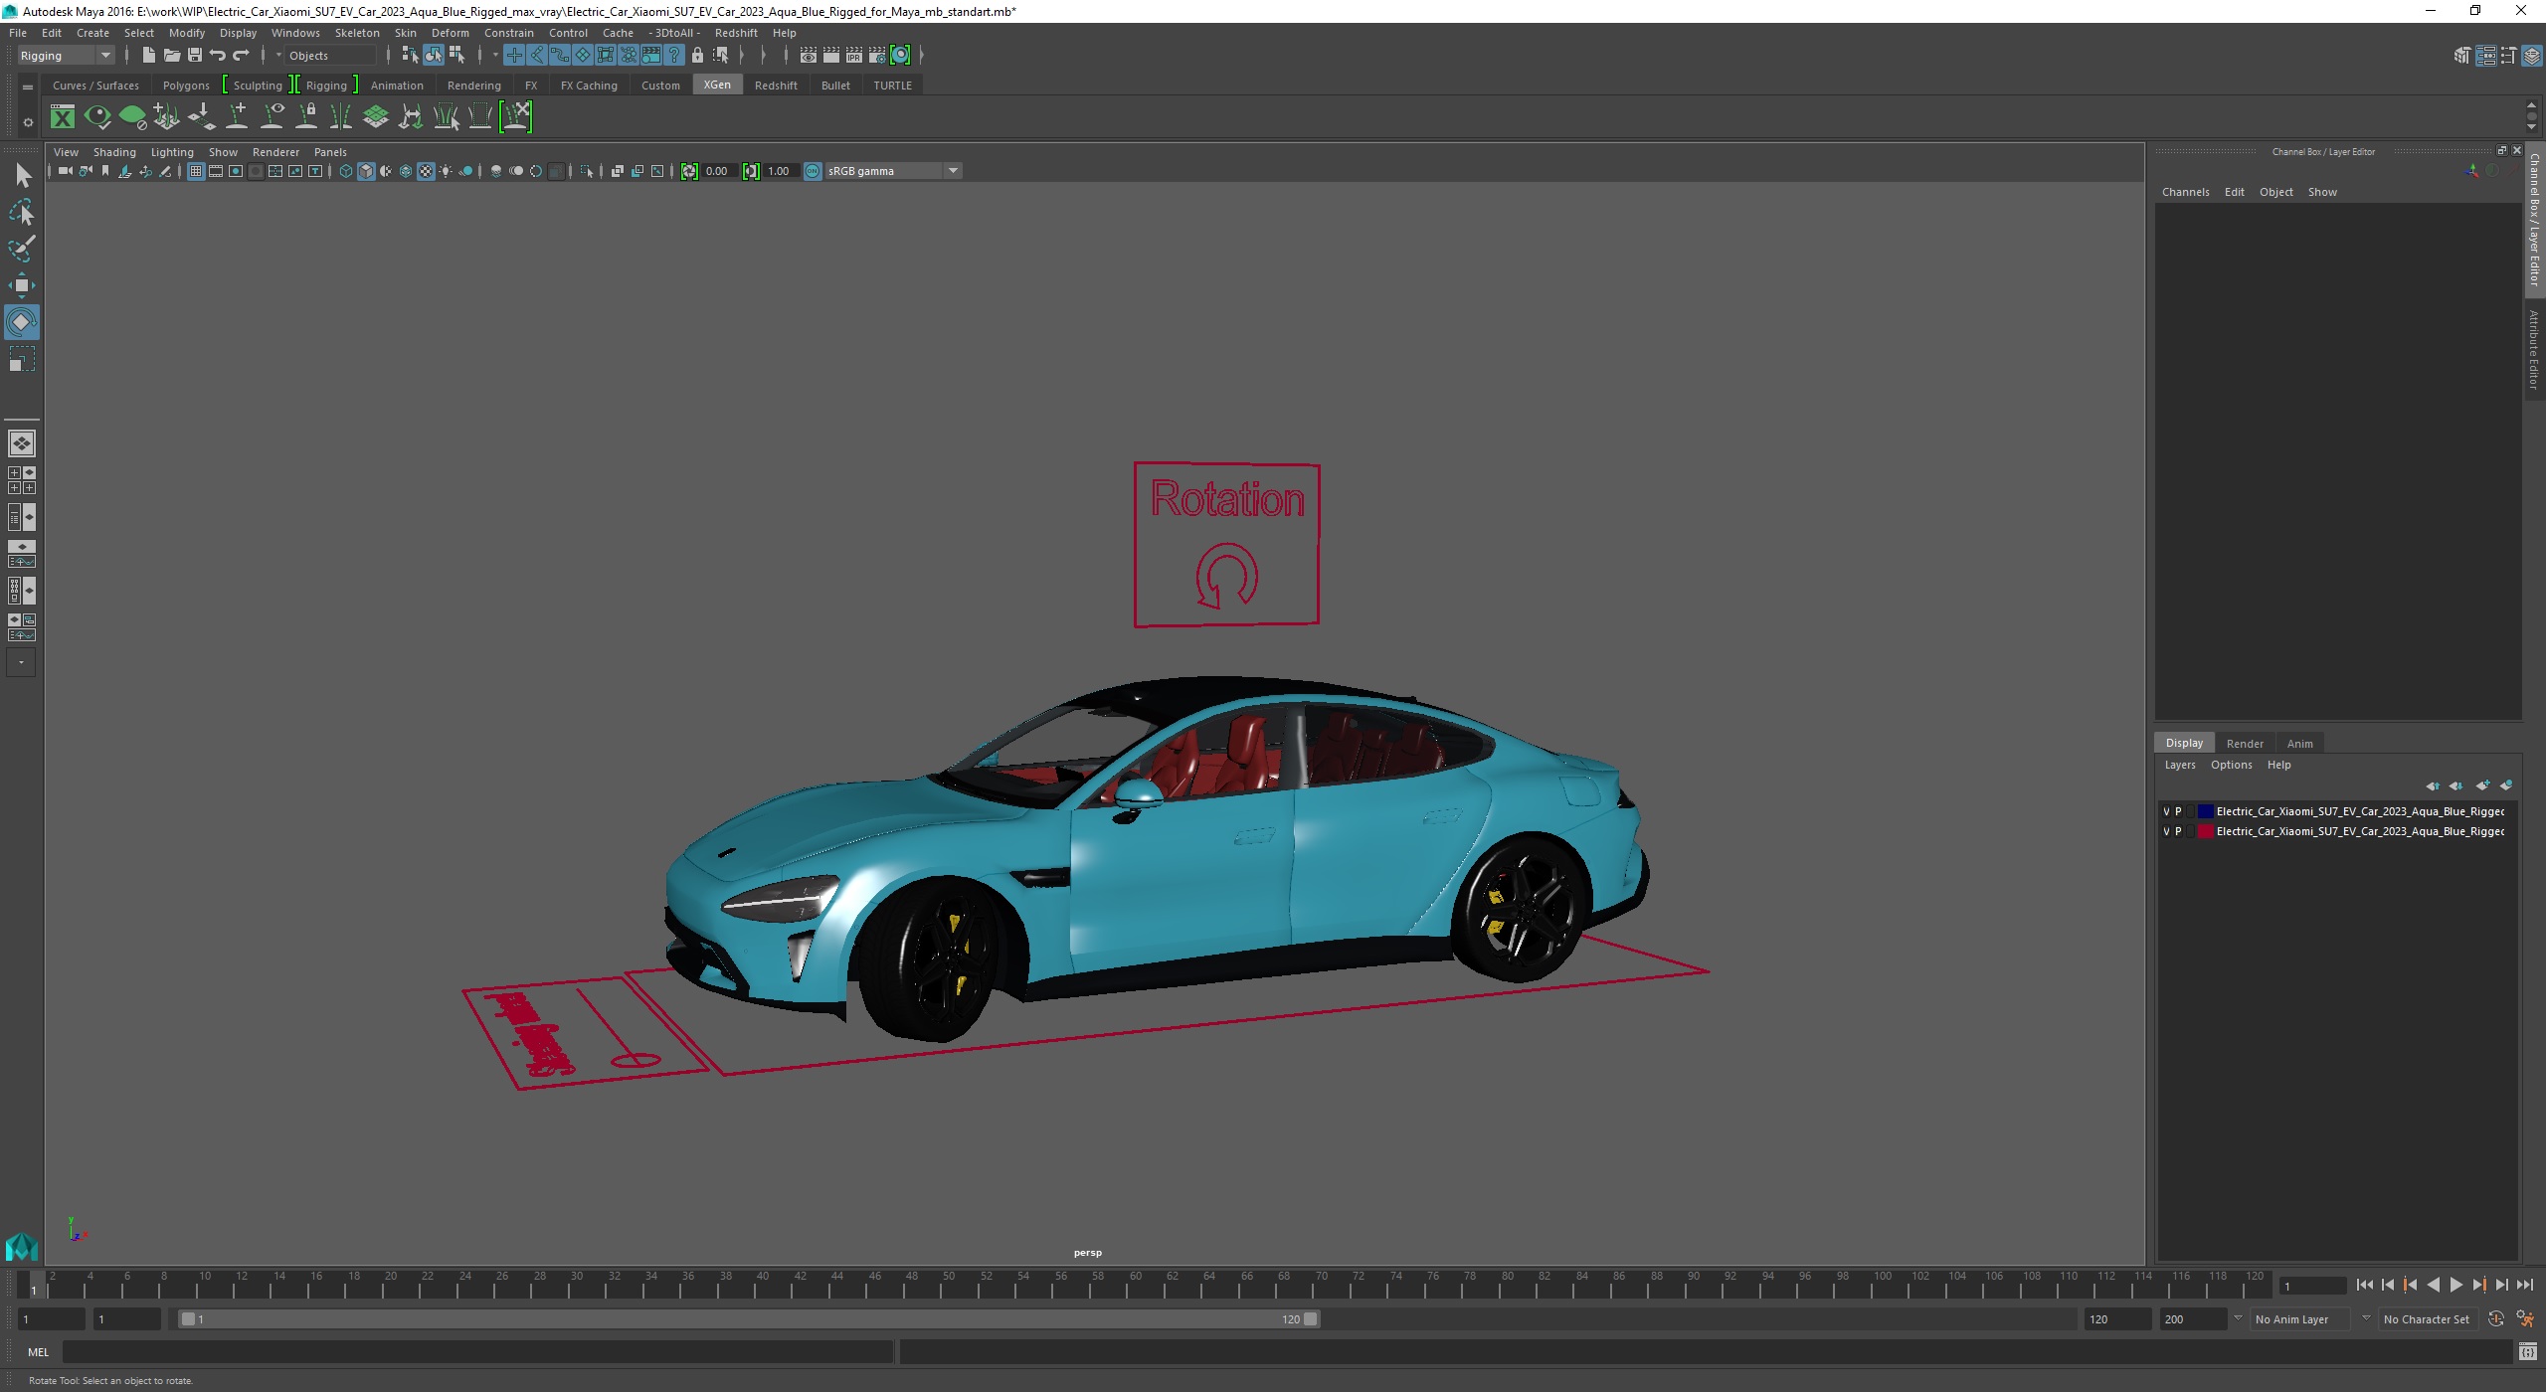Click the XGen add guide plus icon

click(x=237, y=117)
